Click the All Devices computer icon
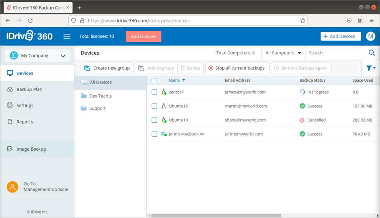This screenshot has height=218, width=380. click(x=84, y=82)
